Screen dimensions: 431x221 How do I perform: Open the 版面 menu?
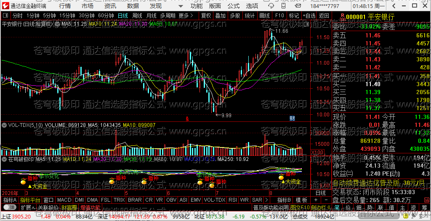[x=215, y=6]
